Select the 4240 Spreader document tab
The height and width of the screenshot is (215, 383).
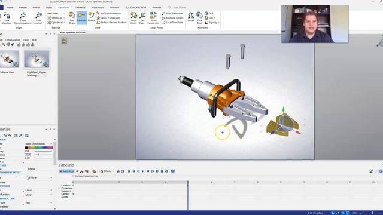point(72,32)
